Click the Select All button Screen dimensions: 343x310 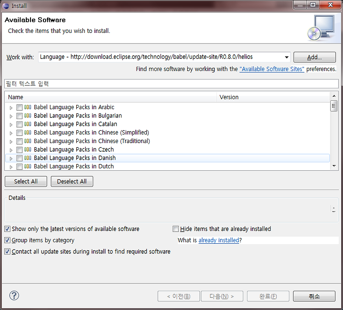point(26,182)
